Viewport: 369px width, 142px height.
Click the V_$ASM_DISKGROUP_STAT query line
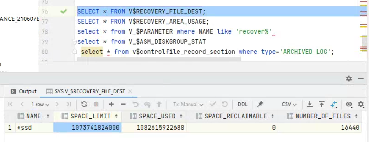point(142,42)
